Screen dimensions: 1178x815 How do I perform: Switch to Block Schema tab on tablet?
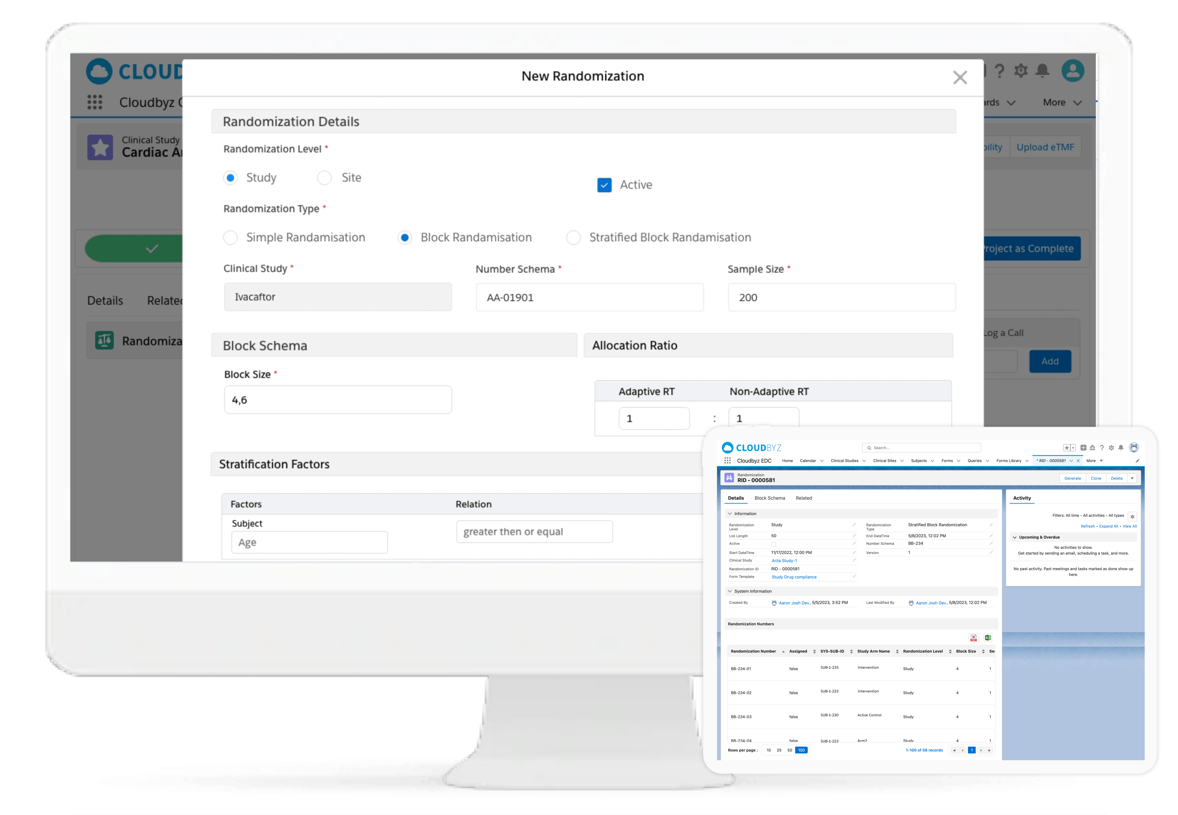(770, 498)
